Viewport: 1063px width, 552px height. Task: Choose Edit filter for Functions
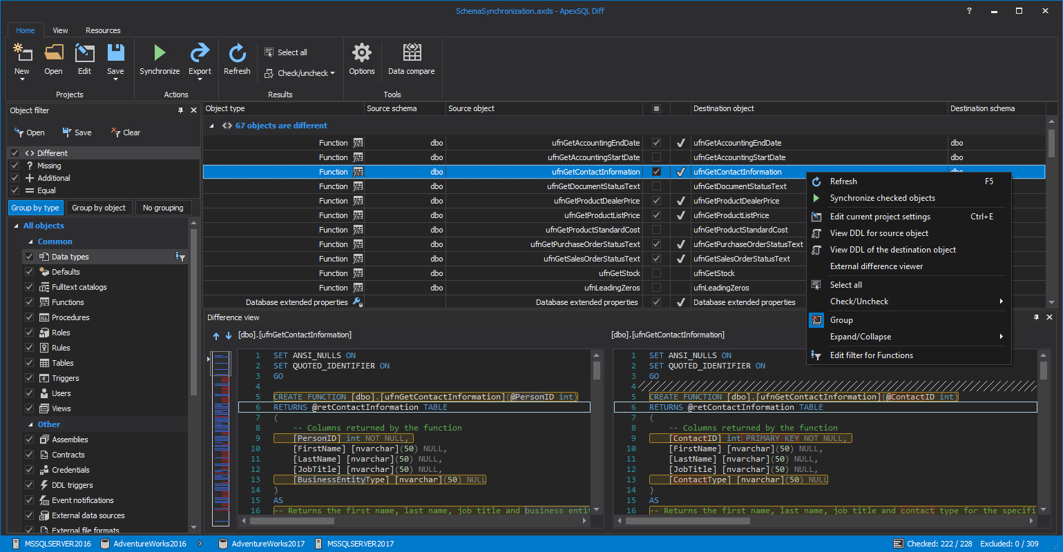909,355
